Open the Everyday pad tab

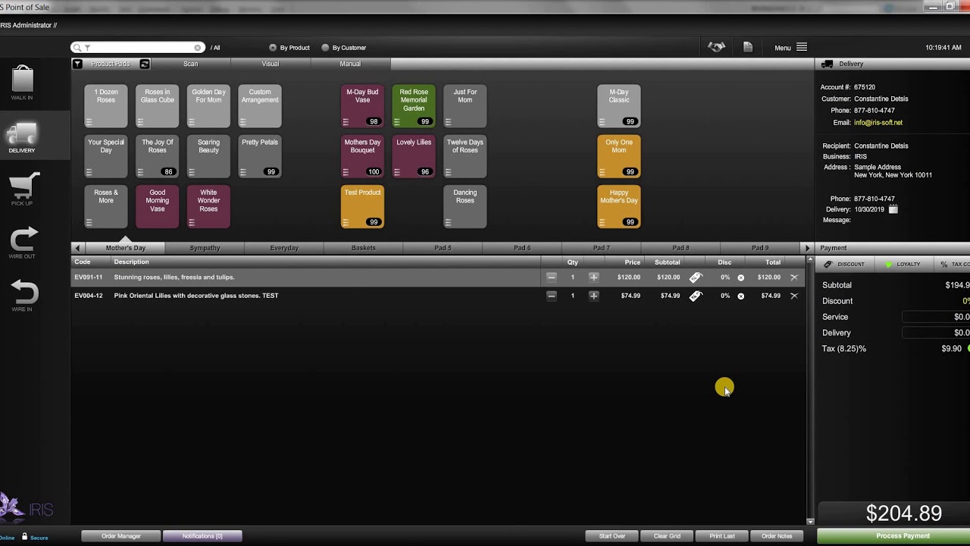(284, 248)
